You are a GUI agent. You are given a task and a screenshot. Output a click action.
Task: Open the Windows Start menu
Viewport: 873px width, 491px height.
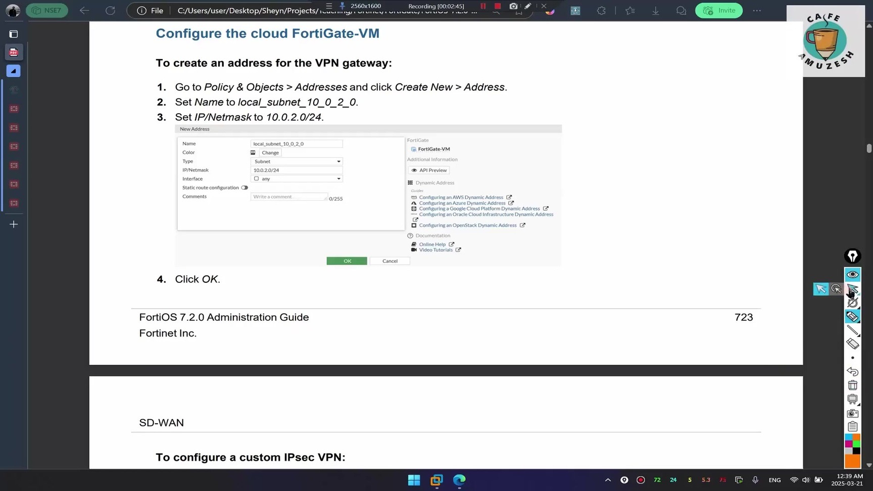pos(414,480)
